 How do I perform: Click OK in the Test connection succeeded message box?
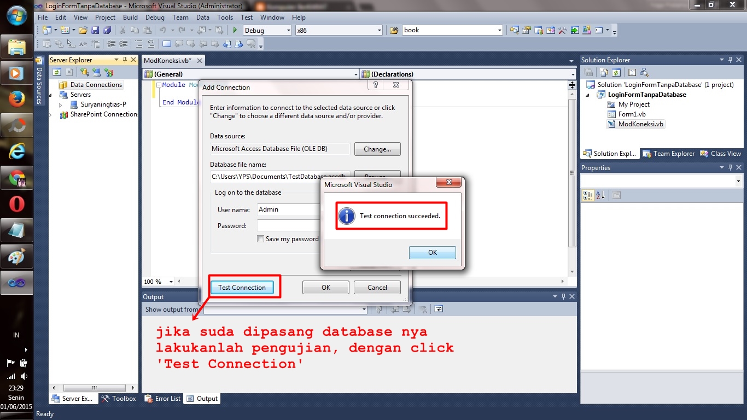pos(432,253)
